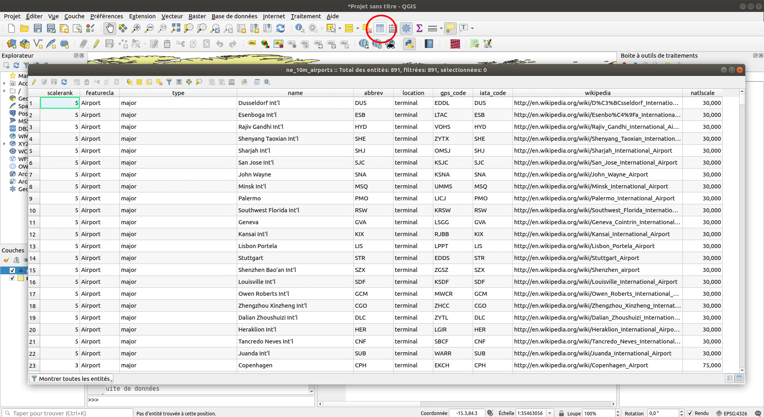Toggle the processing toolbox gear icon

406,28
